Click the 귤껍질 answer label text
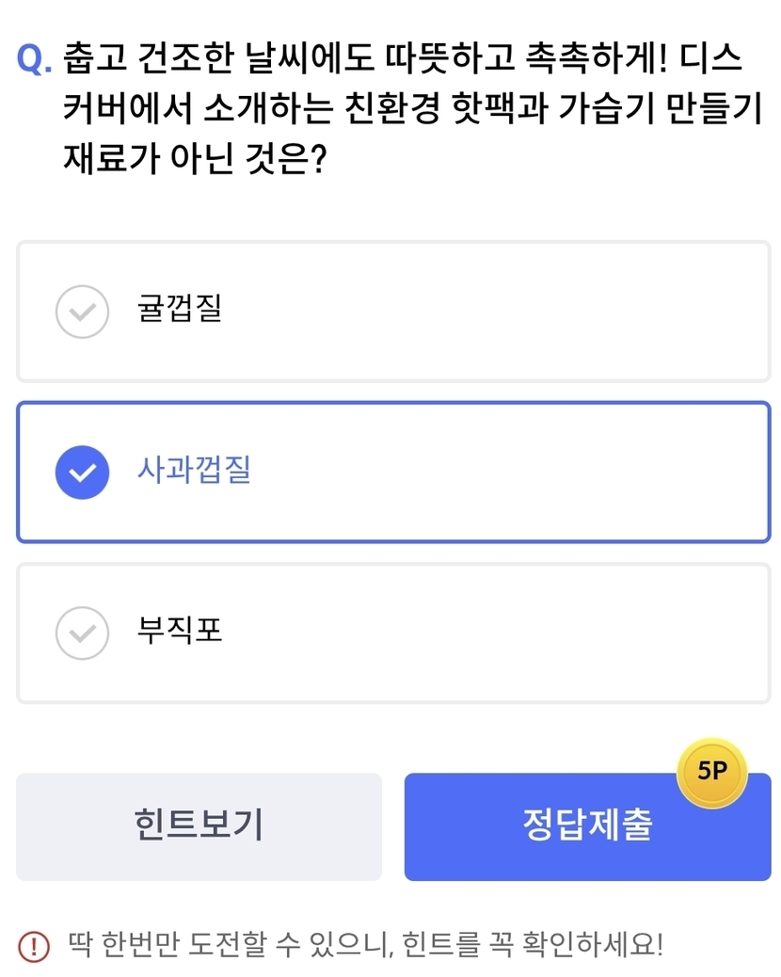The height and width of the screenshot is (977, 781). click(x=180, y=309)
